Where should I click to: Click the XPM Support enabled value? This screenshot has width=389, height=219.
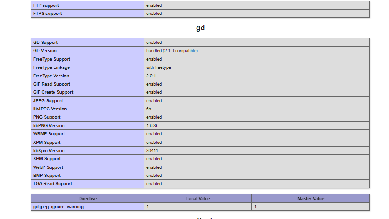[154, 143]
